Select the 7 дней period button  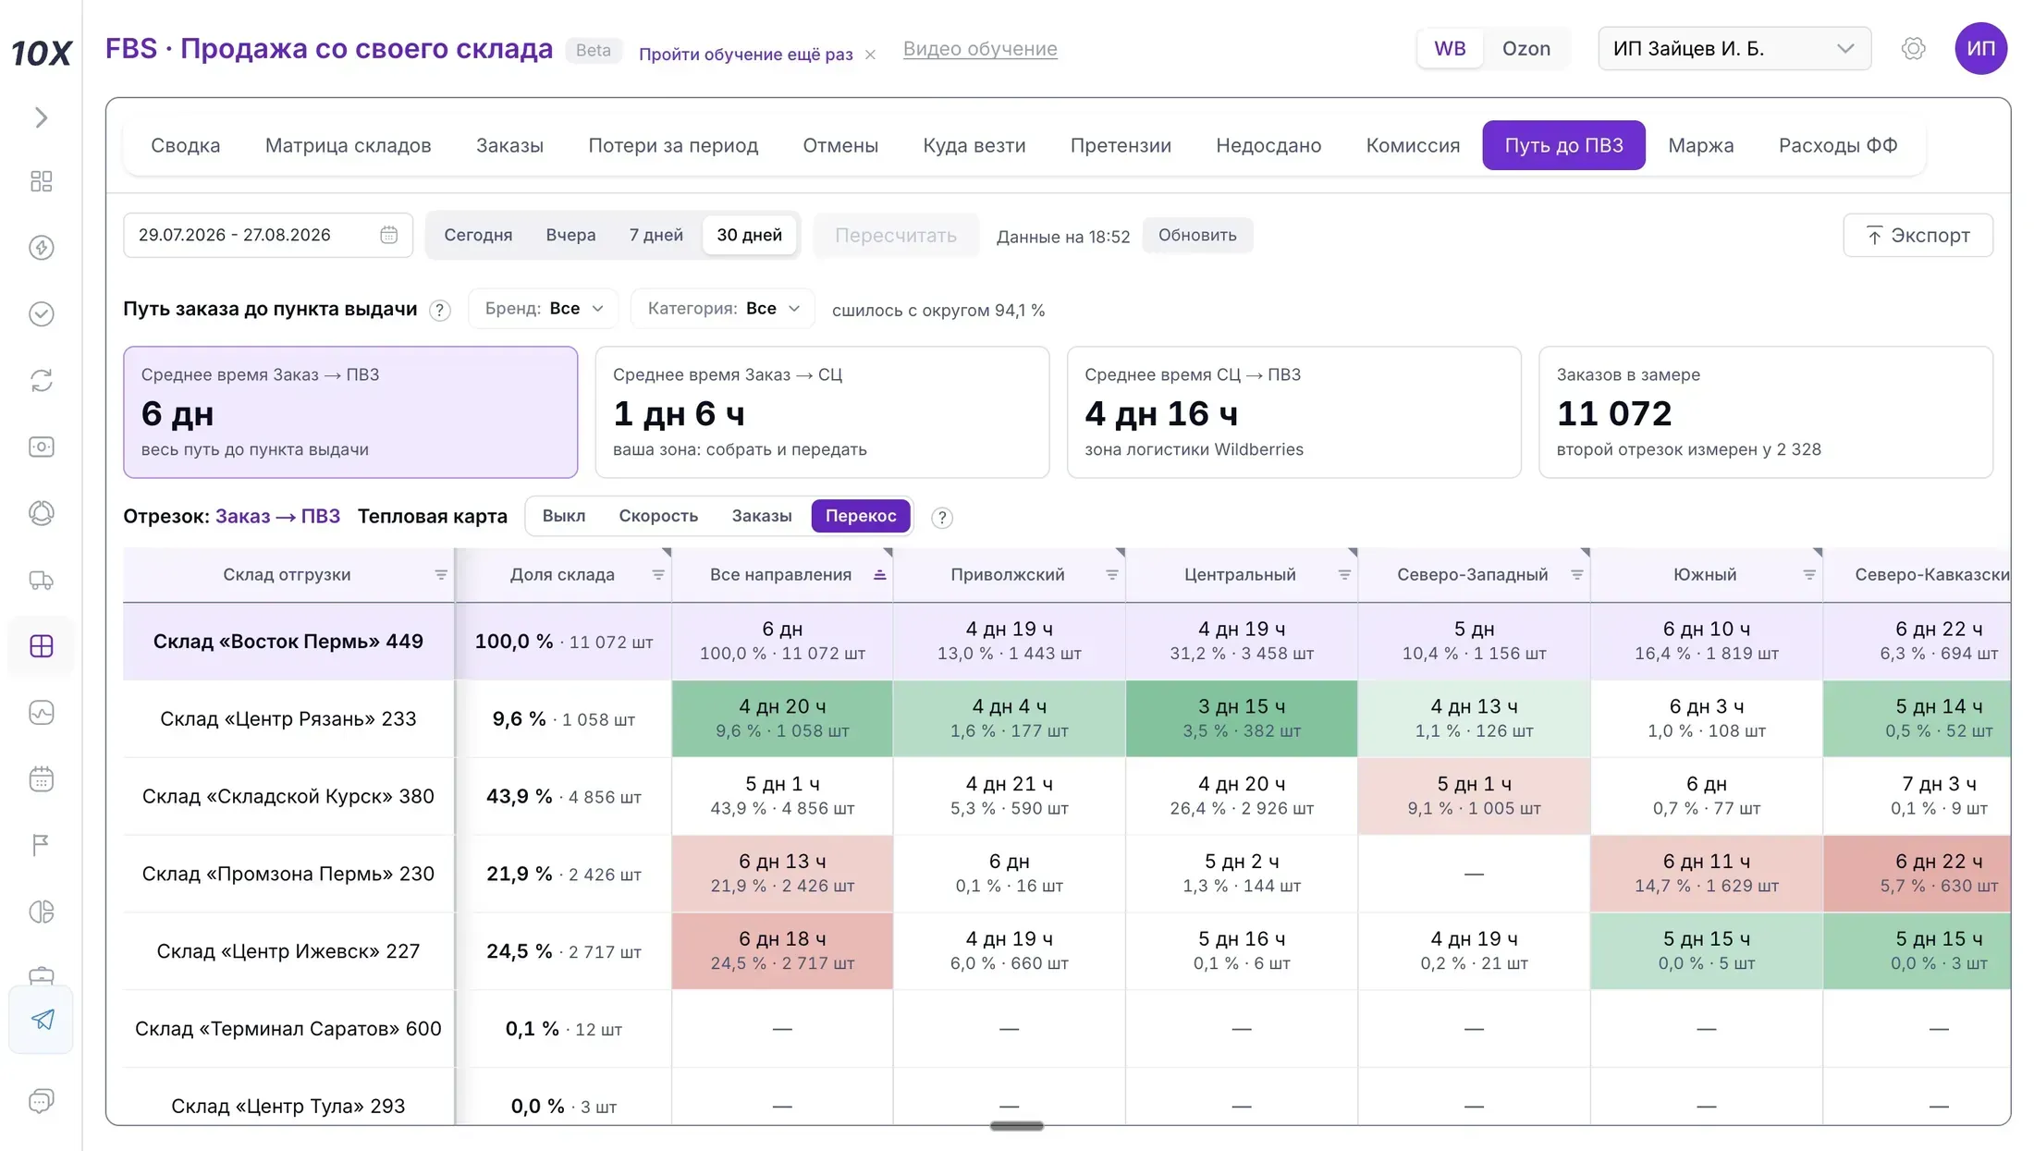coord(656,235)
